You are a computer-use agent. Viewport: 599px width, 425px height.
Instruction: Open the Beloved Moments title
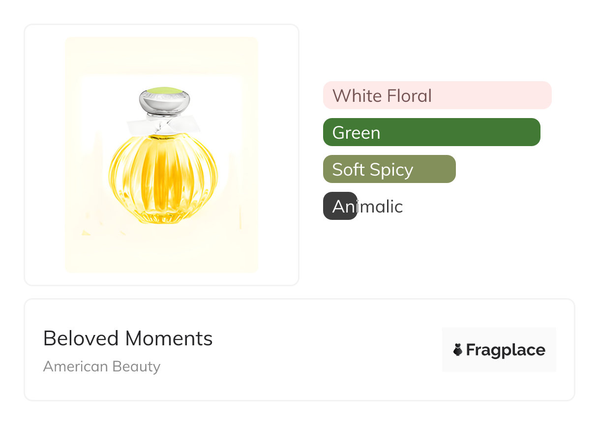tap(128, 338)
